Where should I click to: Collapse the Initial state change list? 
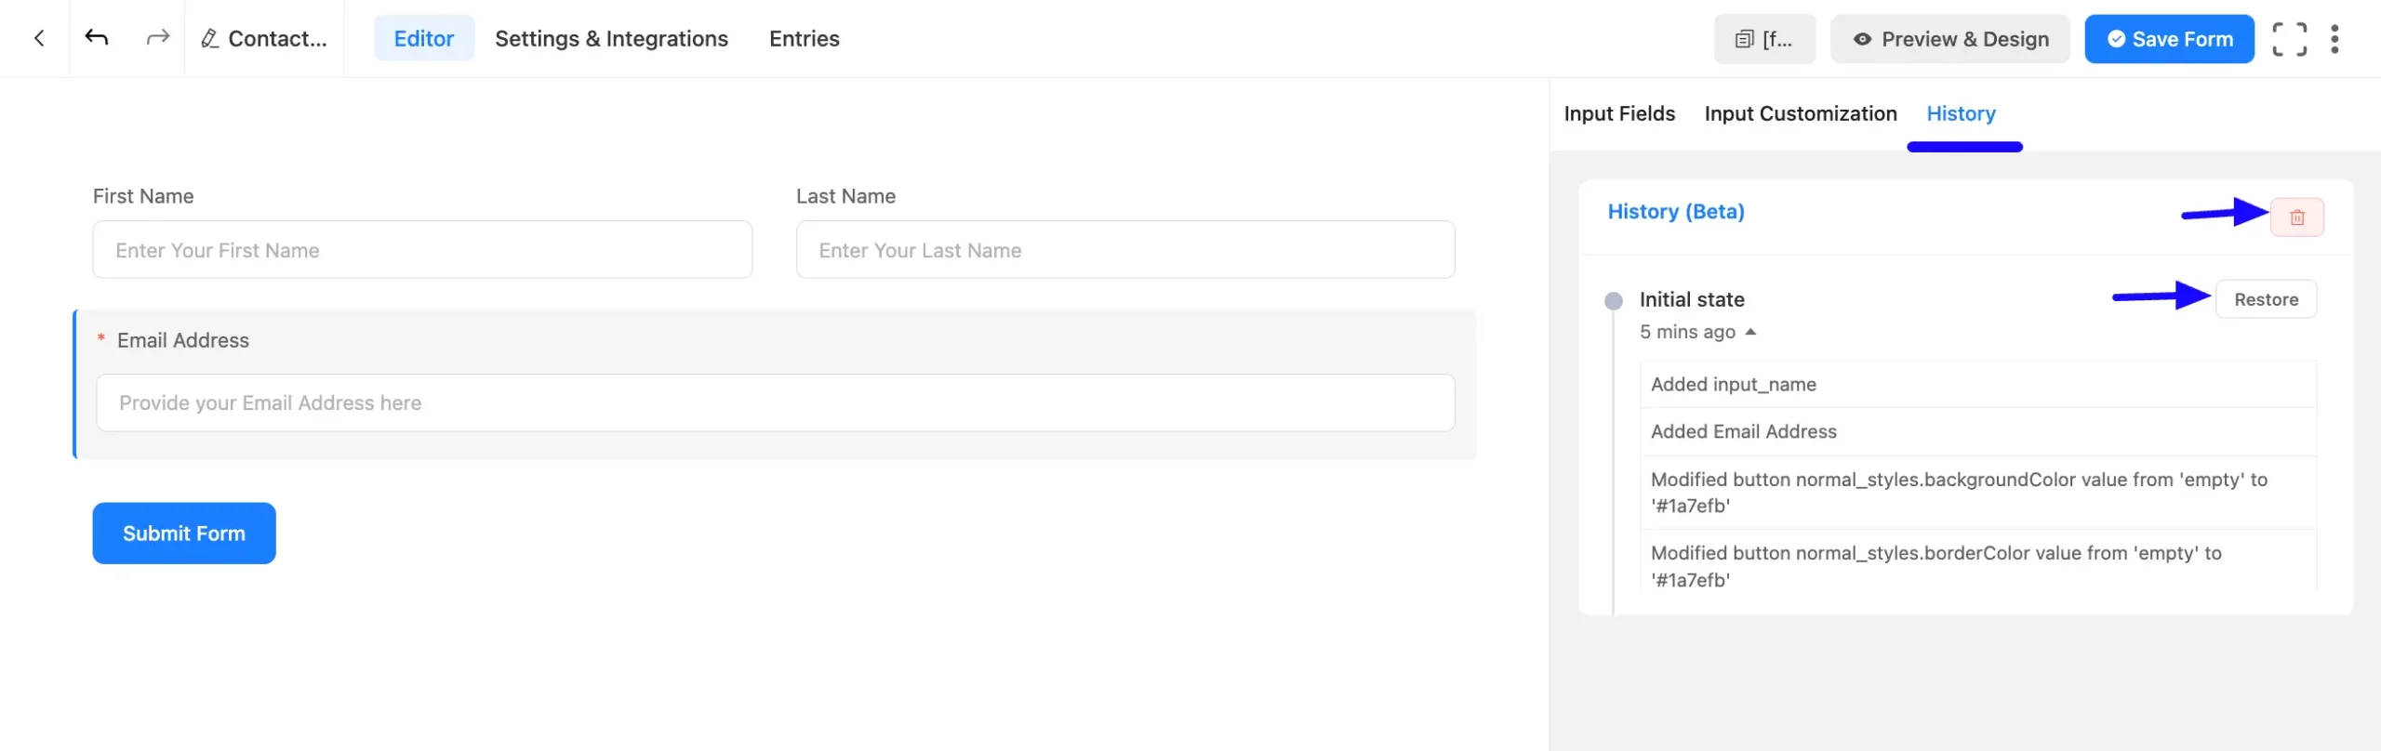1752,331
